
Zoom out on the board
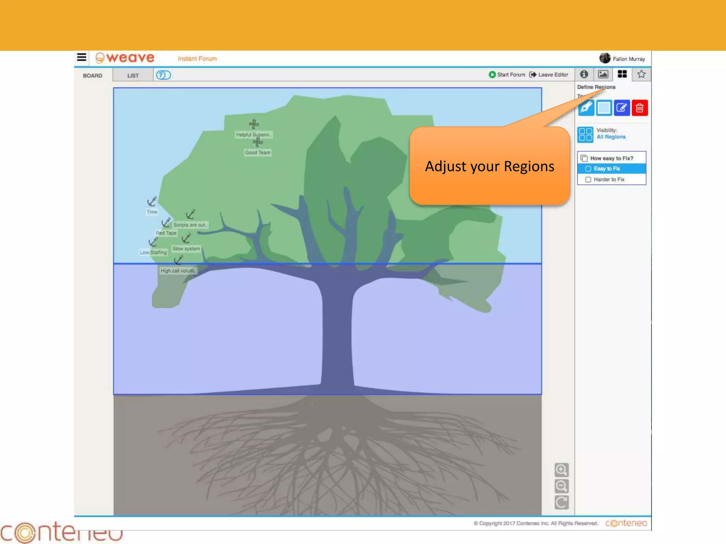pyautogui.click(x=562, y=486)
